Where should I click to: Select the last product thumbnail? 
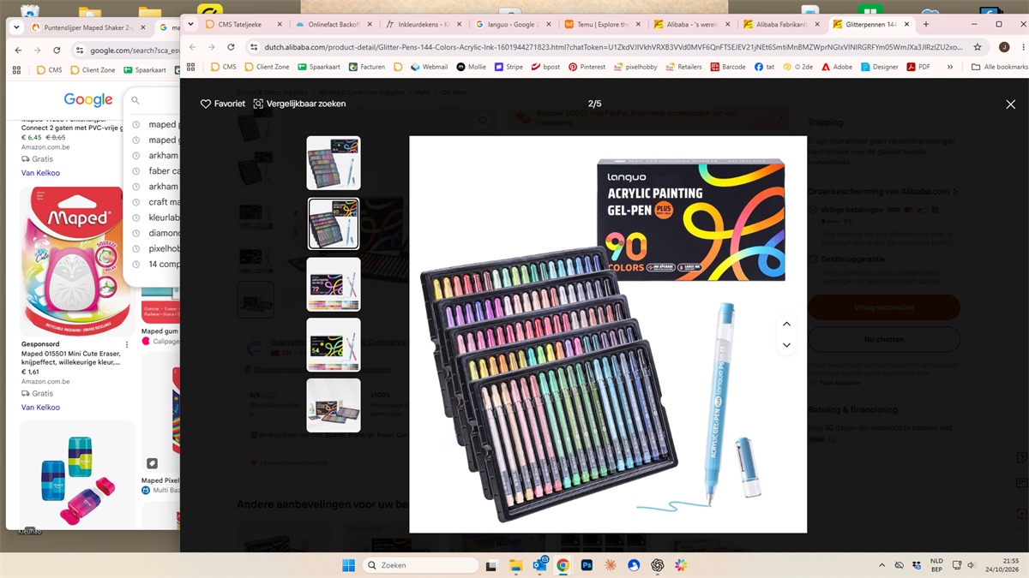coord(334,405)
